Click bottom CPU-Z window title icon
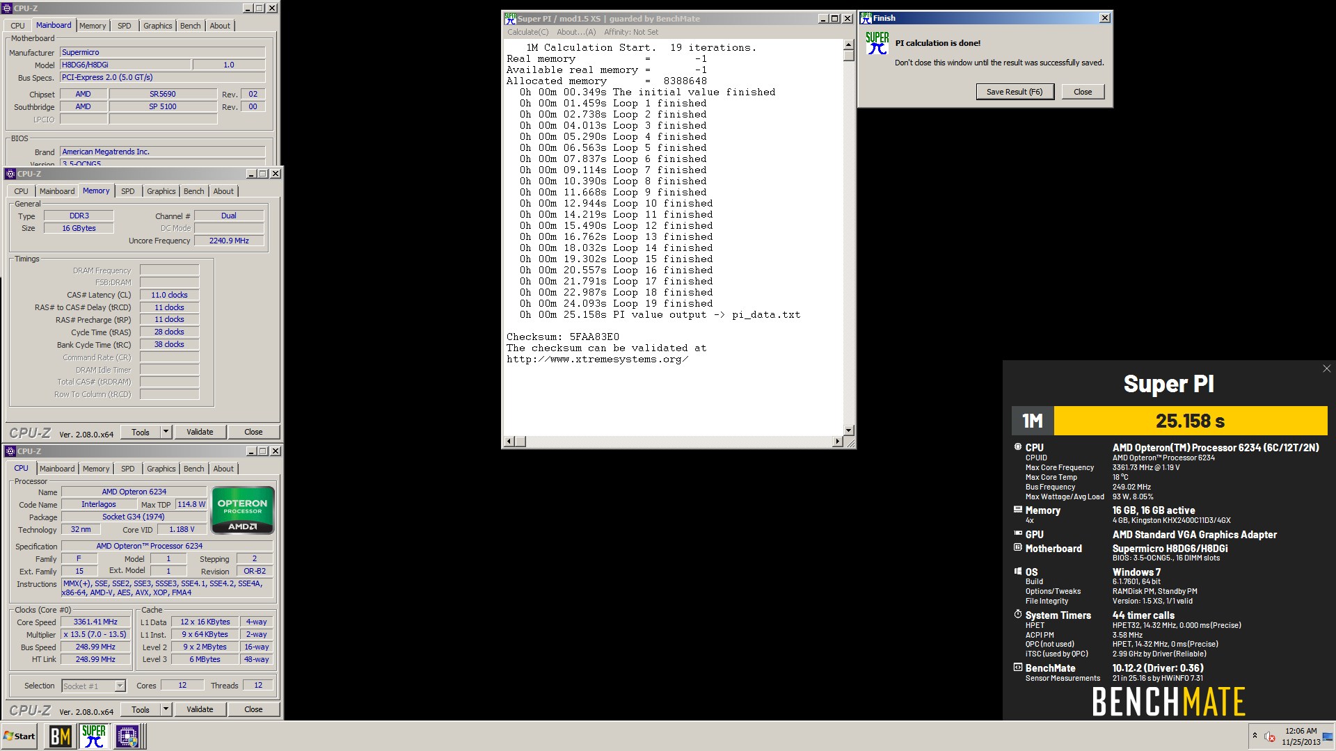1336x751 pixels. pos(11,451)
